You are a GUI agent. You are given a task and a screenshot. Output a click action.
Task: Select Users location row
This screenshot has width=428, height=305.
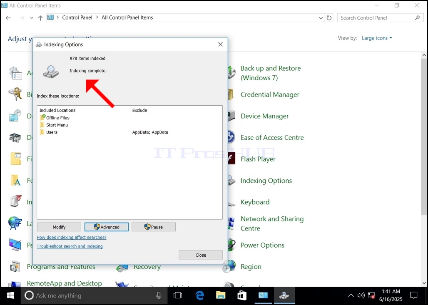click(x=52, y=132)
